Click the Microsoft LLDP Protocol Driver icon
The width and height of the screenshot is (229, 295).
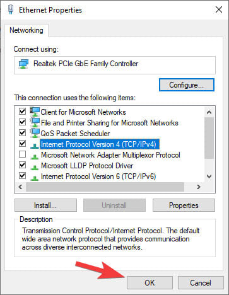point(35,167)
